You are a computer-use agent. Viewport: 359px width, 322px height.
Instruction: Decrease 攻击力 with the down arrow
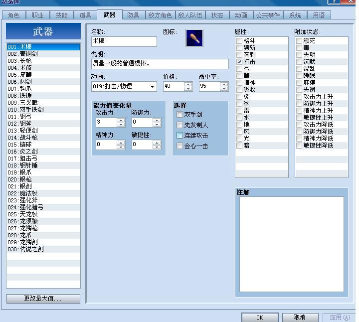(x=121, y=124)
